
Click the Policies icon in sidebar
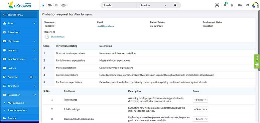(4, 68)
